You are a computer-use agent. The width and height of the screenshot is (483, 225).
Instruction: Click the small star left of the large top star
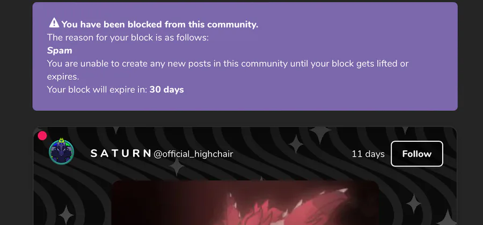296,144
